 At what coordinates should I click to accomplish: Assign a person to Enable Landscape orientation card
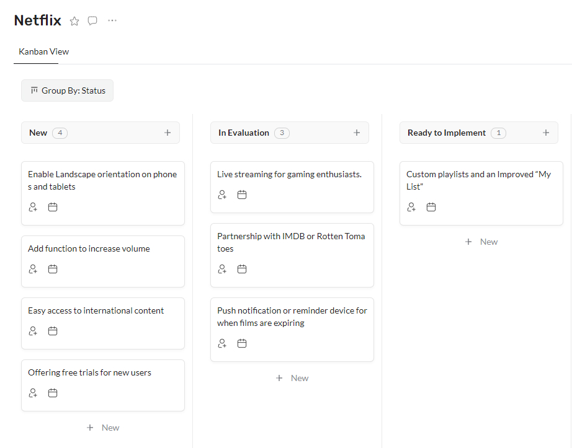(33, 207)
